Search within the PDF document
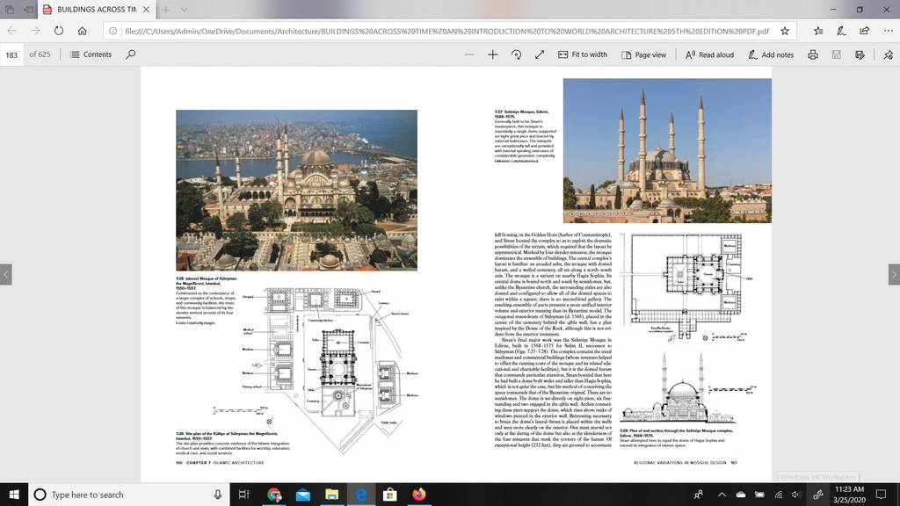900x506 pixels. (131, 54)
